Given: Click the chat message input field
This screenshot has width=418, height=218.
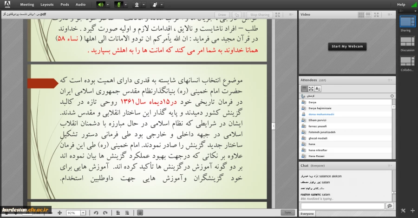Looking at the screenshot, I should pos(342,205).
